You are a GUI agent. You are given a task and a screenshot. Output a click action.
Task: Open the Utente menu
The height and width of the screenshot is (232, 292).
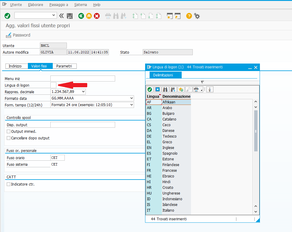[16, 5]
